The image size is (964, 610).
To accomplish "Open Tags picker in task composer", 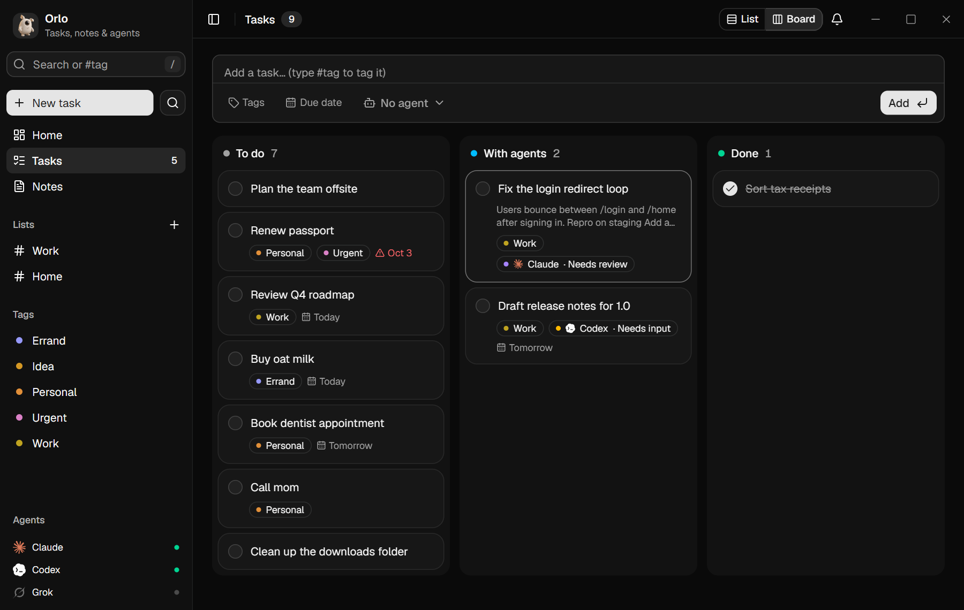I will pos(246,103).
